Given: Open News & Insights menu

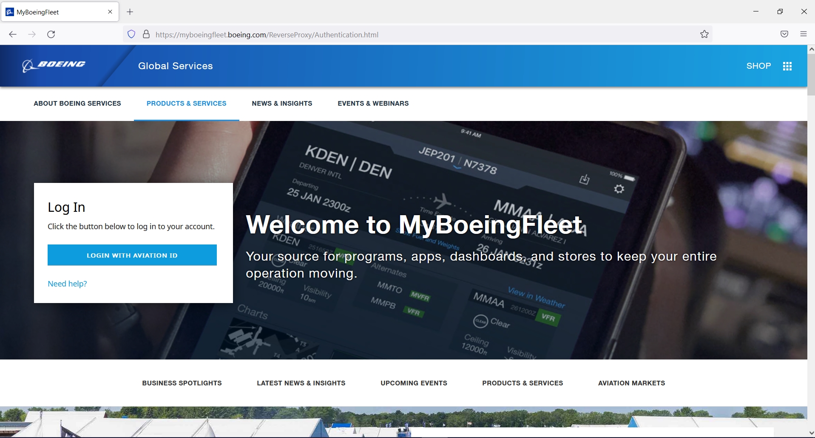Looking at the screenshot, I should click(282, 104).
